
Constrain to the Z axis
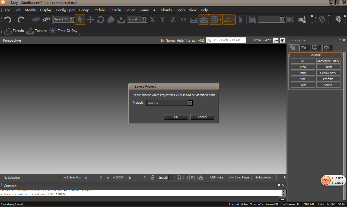[173, 19]
